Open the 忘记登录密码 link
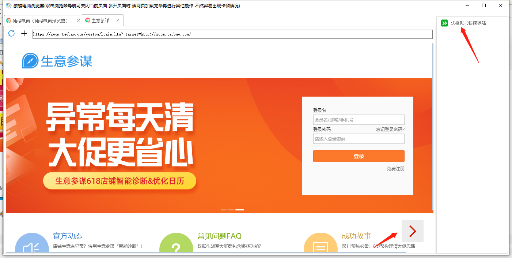512x258 pixels. tap(390, 130)
